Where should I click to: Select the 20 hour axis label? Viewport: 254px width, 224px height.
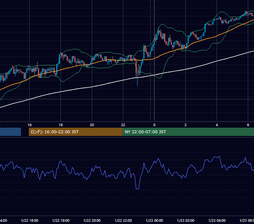pos(92,125)
